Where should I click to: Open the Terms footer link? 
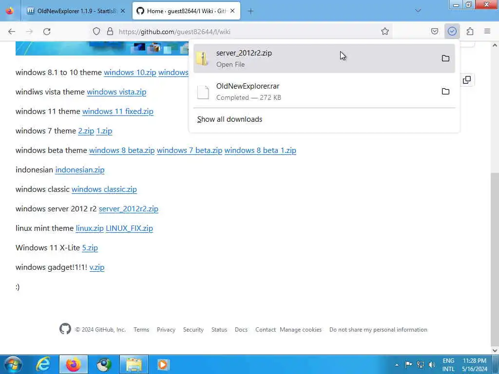click(x=141, y=330)
